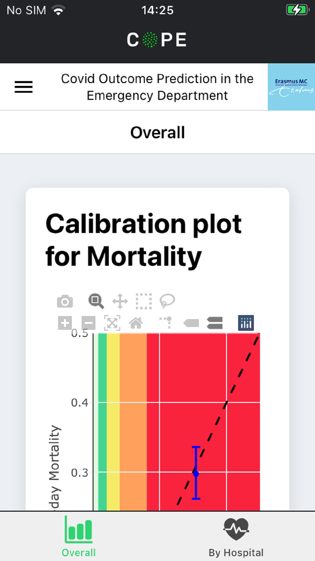Viewport: 315px width, 561px height.
Task: Switch to the Overall tab
Action: point(79,536)
